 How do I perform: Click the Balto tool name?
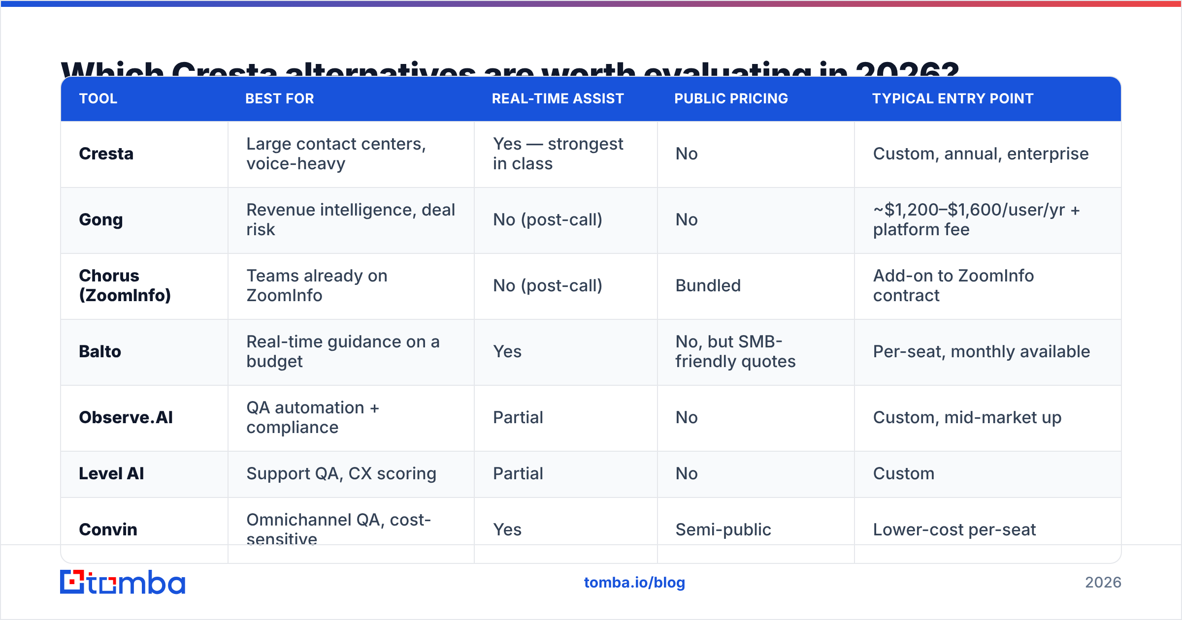point(100,352)
